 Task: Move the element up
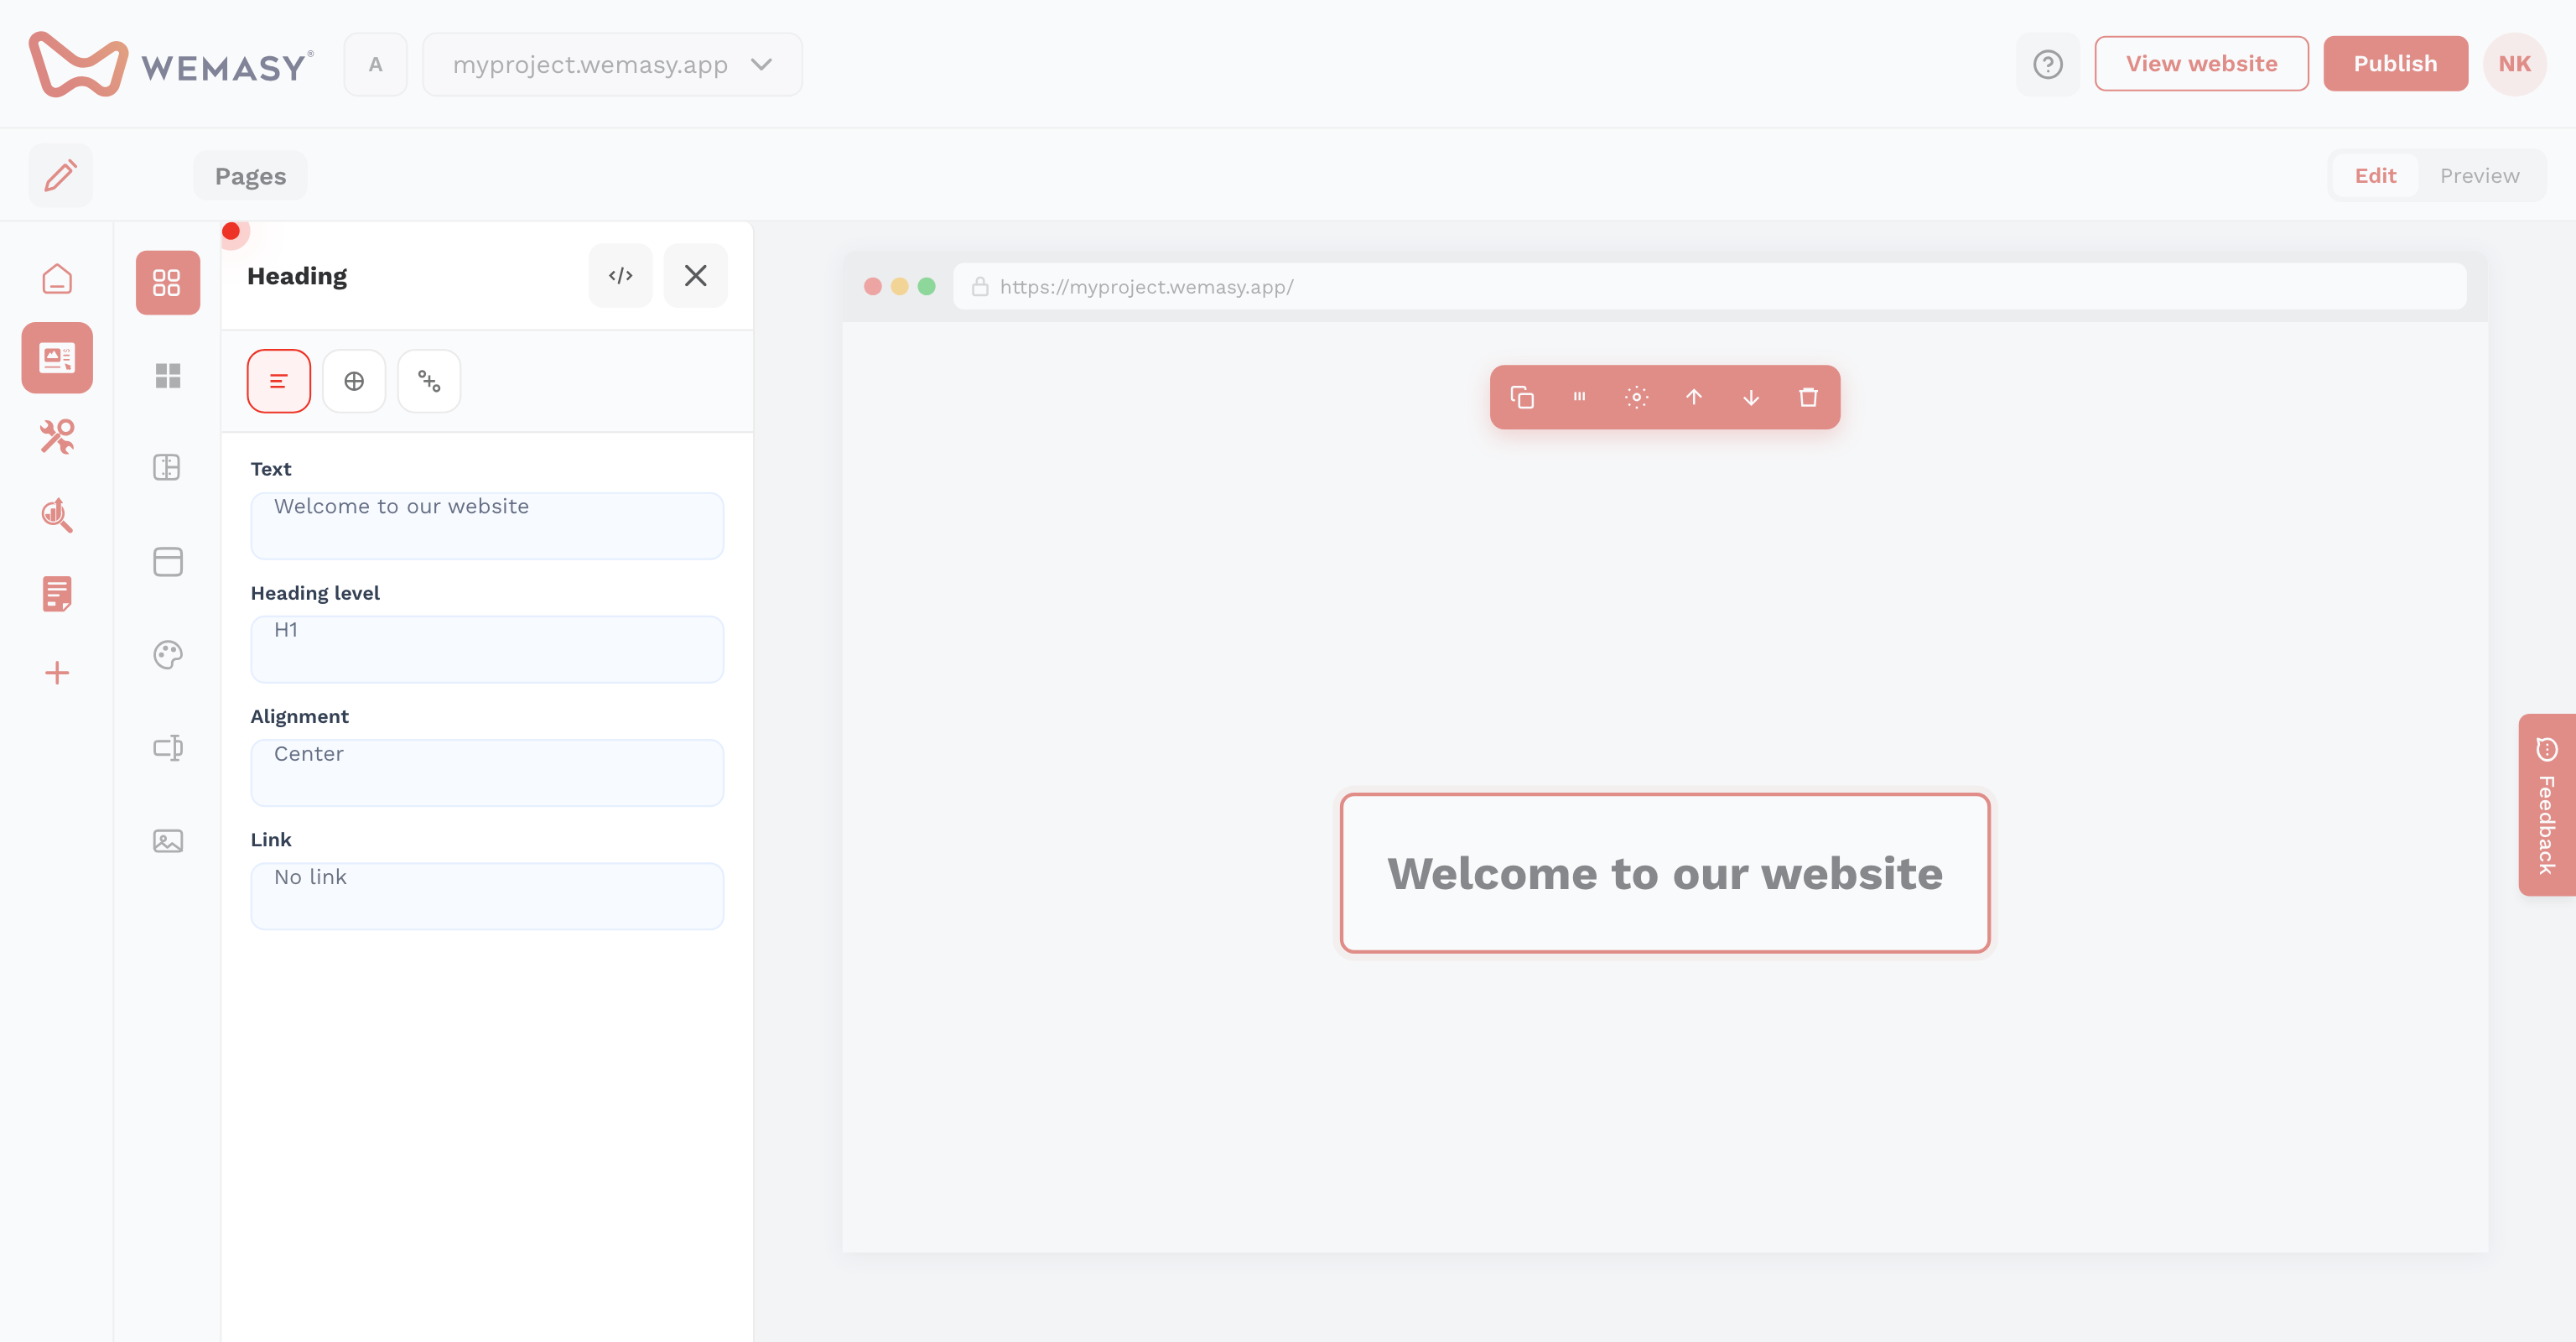1693,398
